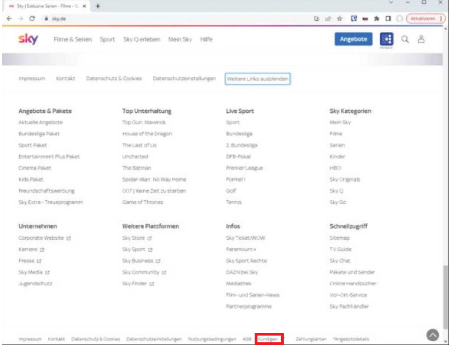Viewport: 455px width, 349px height.
Task: Open top Datenschutz & Cookies link
Action: tap(114, 78)
